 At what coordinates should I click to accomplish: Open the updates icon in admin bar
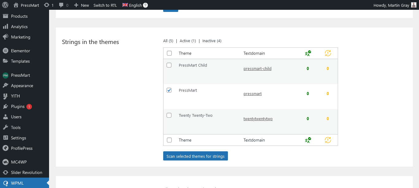click(x=47, y=5)
